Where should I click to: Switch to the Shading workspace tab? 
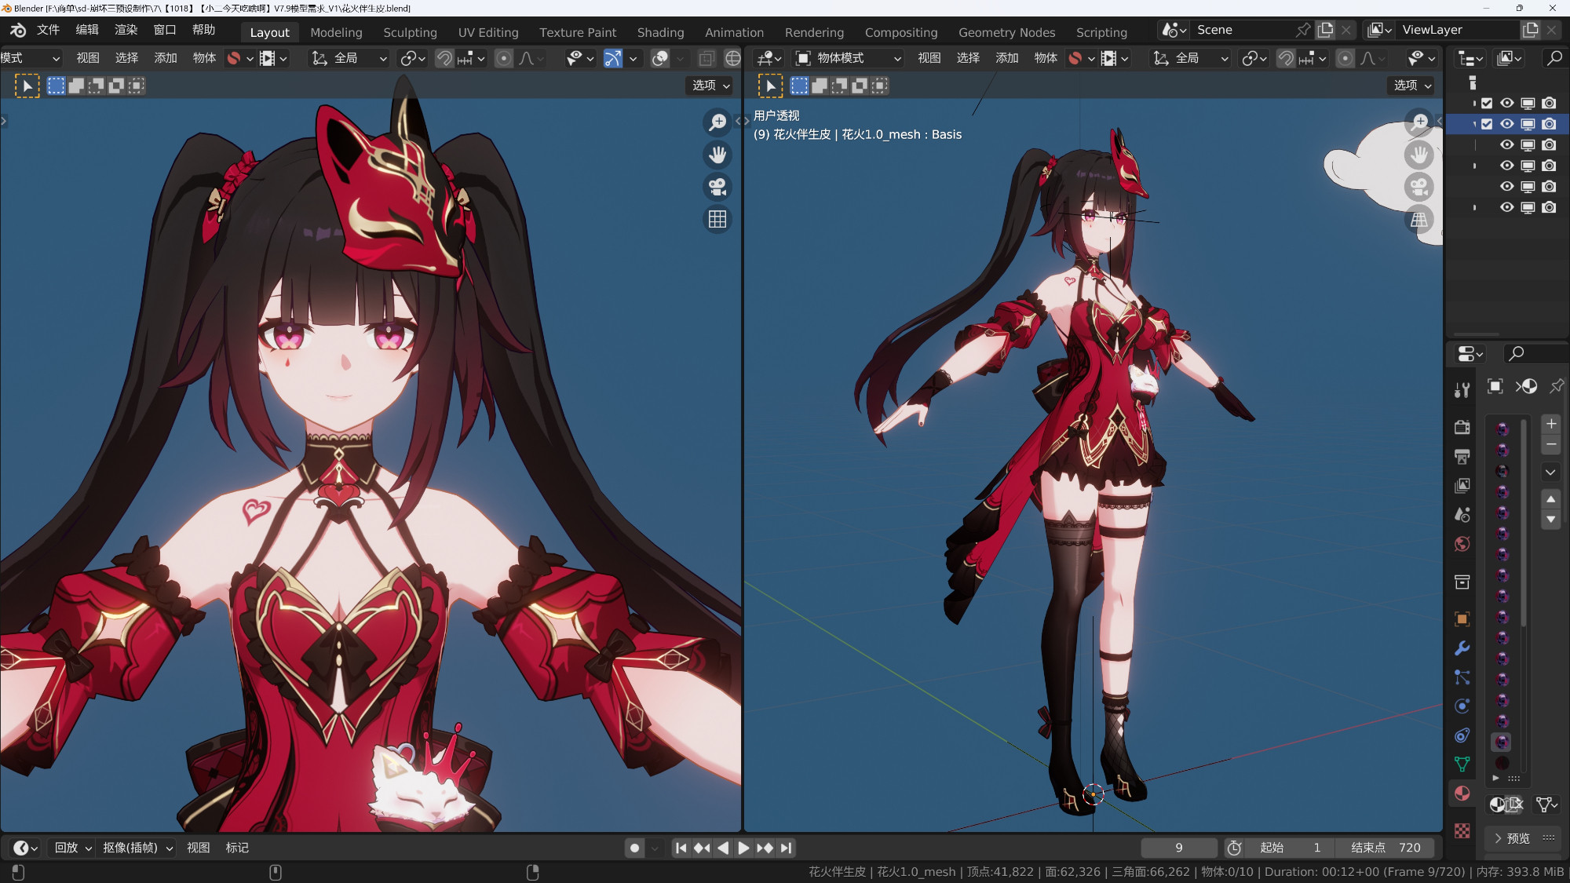pyautogui.click(x=660, y=32)
